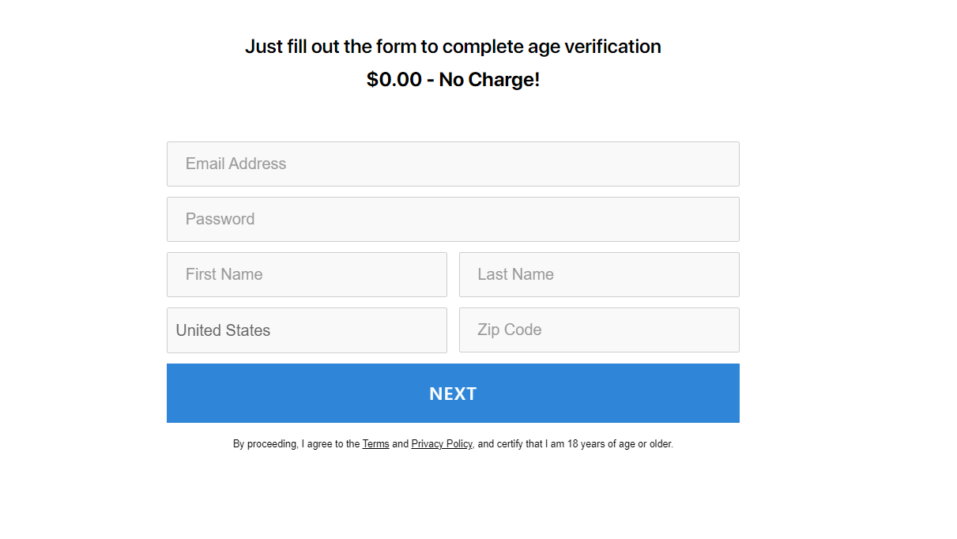Activate the password entry box
The height and width of the screenshot is (539, 957).
coord(453,219)
